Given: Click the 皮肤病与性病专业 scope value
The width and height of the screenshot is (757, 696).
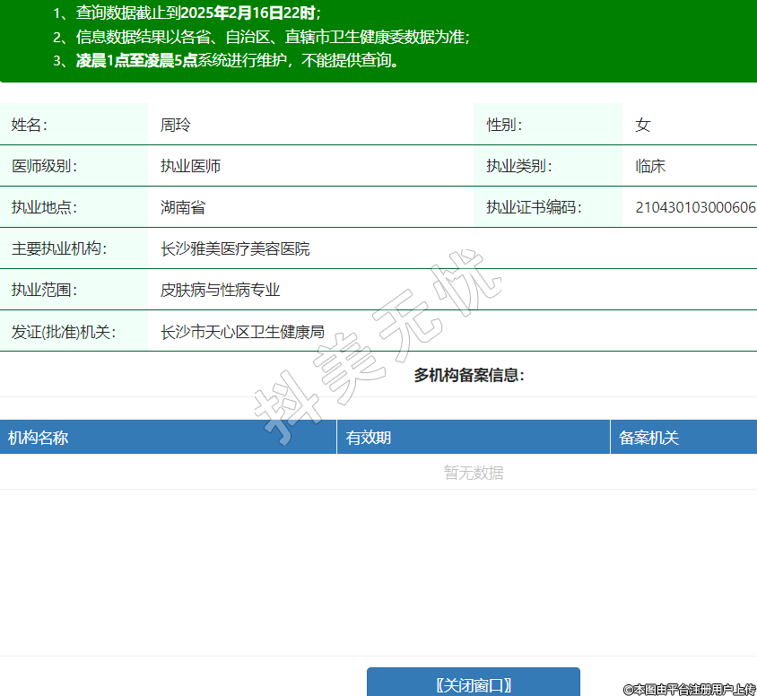Looking at the screenshot, I should (221, 290).
